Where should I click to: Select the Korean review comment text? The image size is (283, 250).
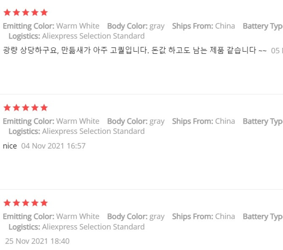coord(135,50)
